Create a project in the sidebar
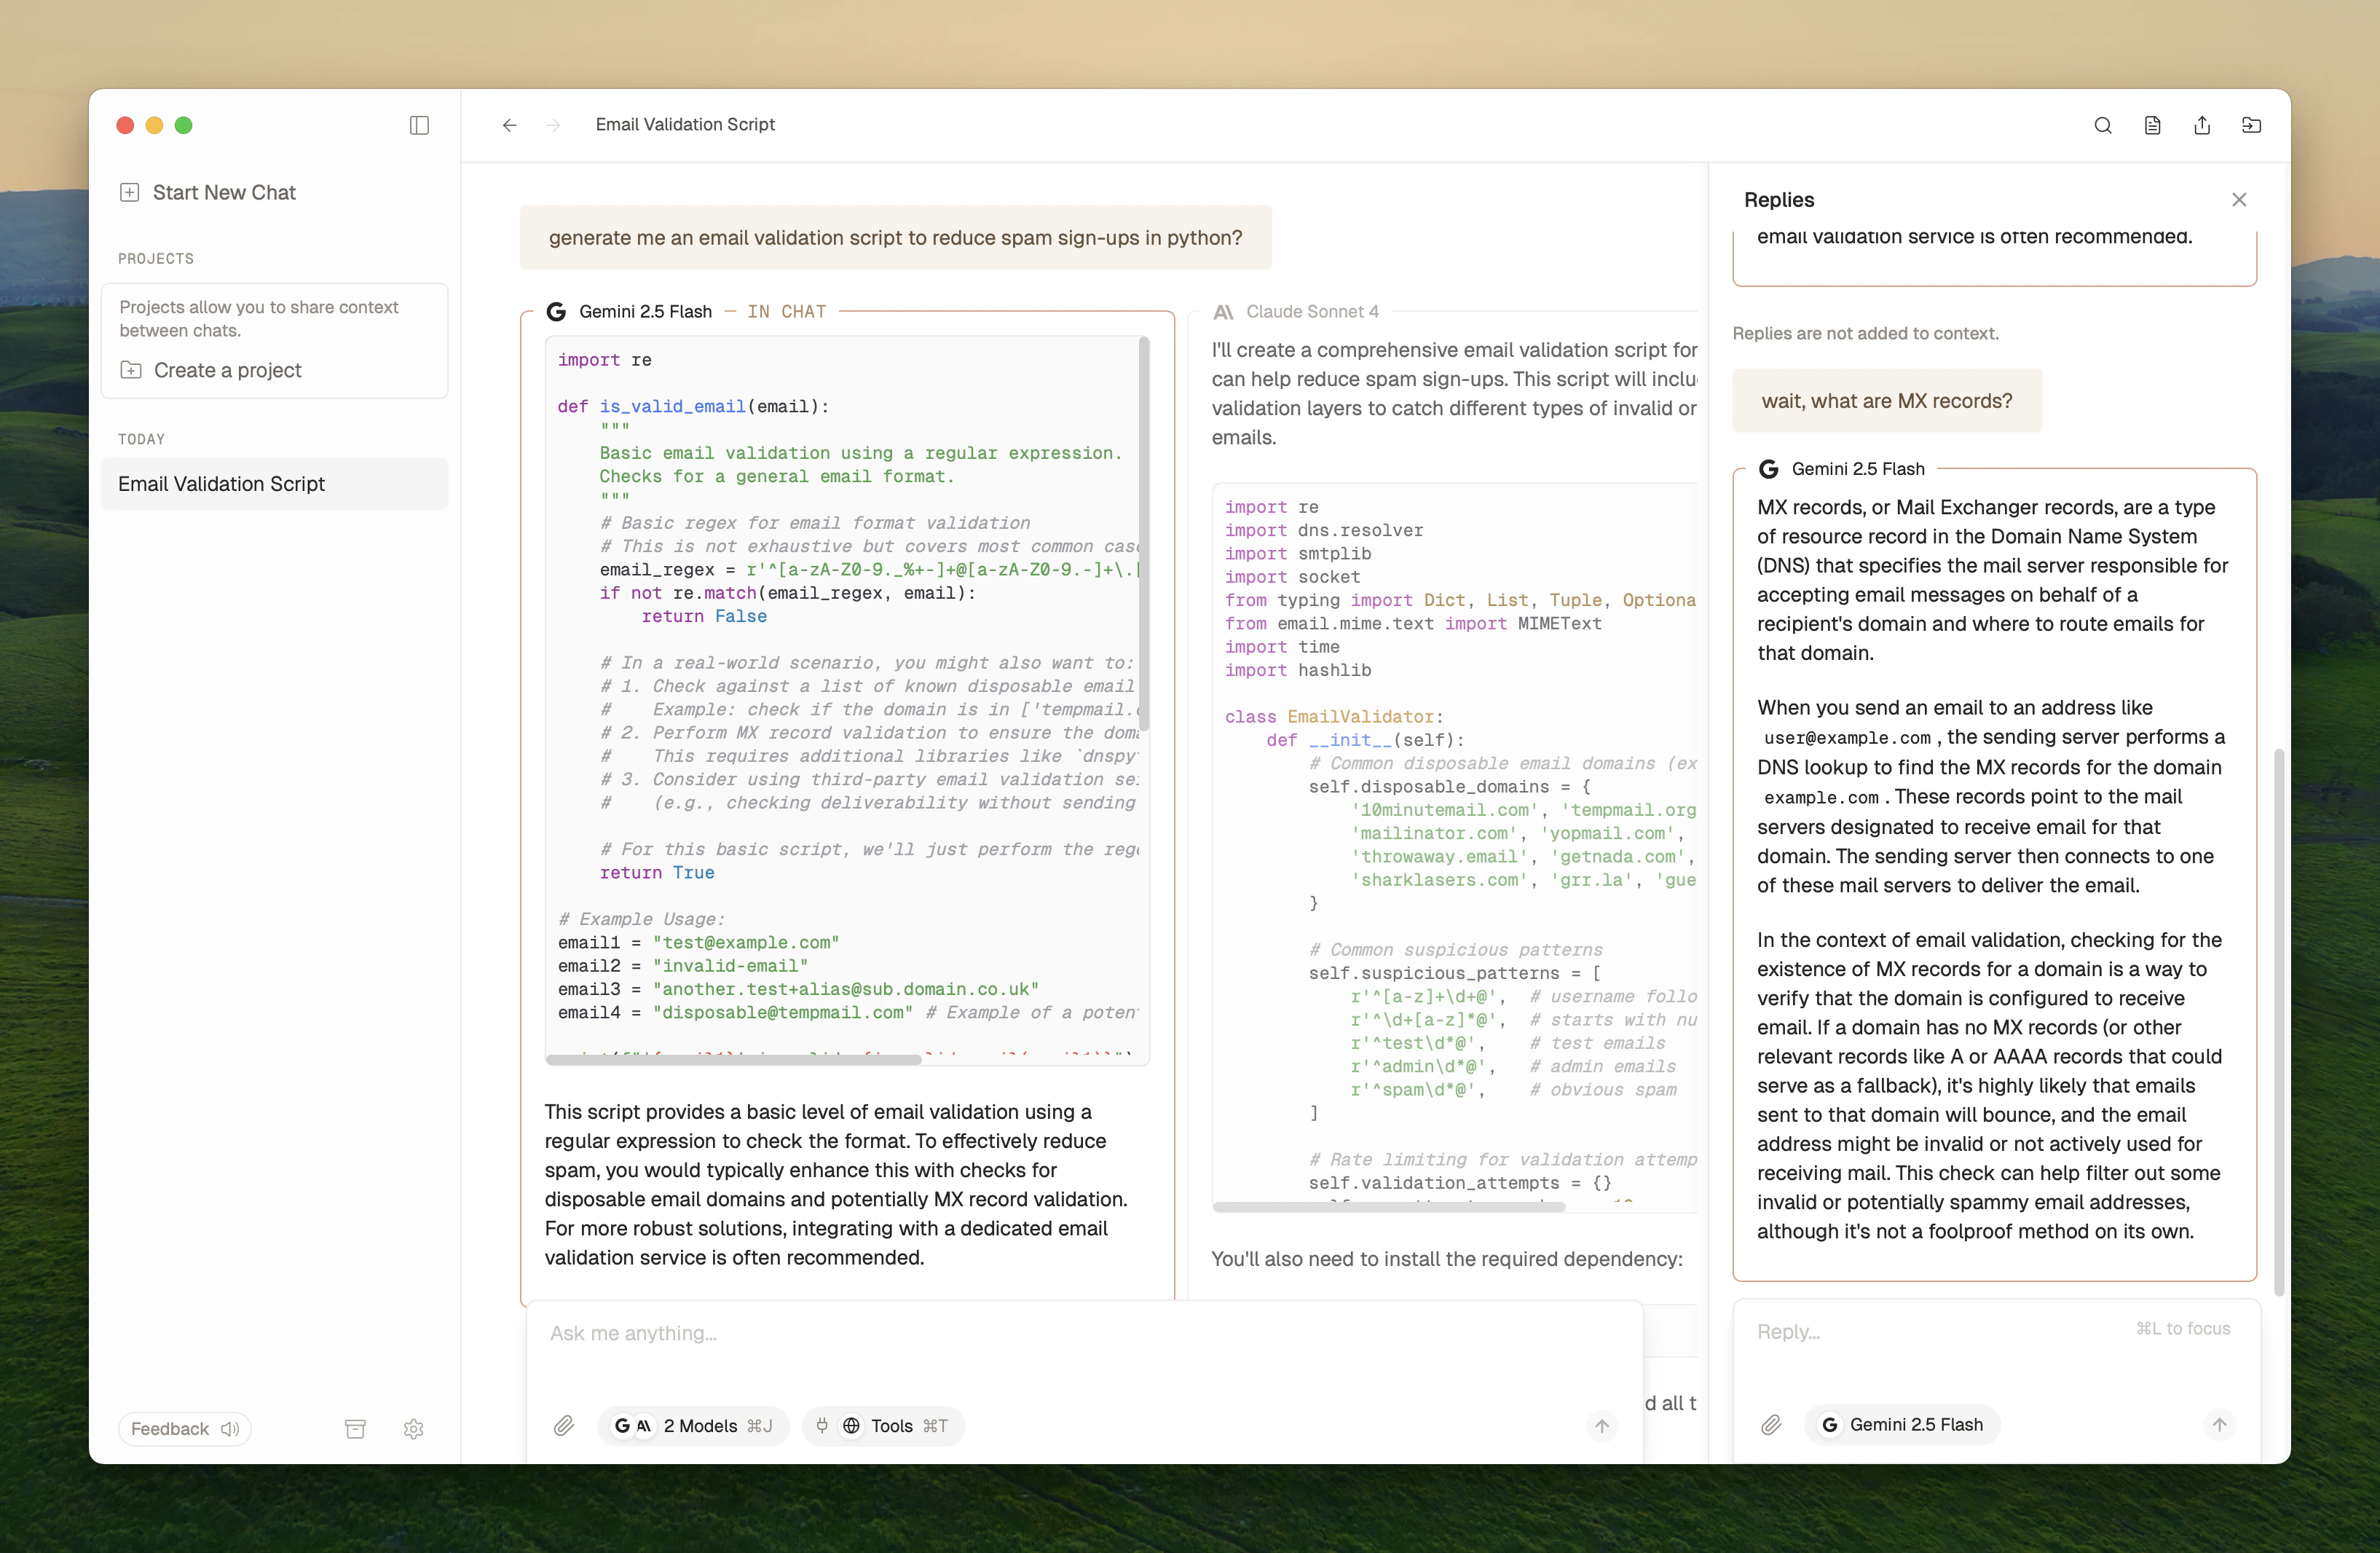Viewport: 2380px width, 1553px height. (x=211, y=370)
